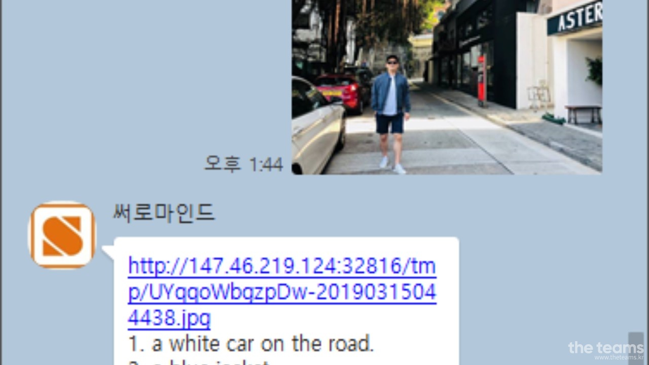Click the wooden bench in the photo
This screenshot has height=365, width=649.
click(583, 114)
